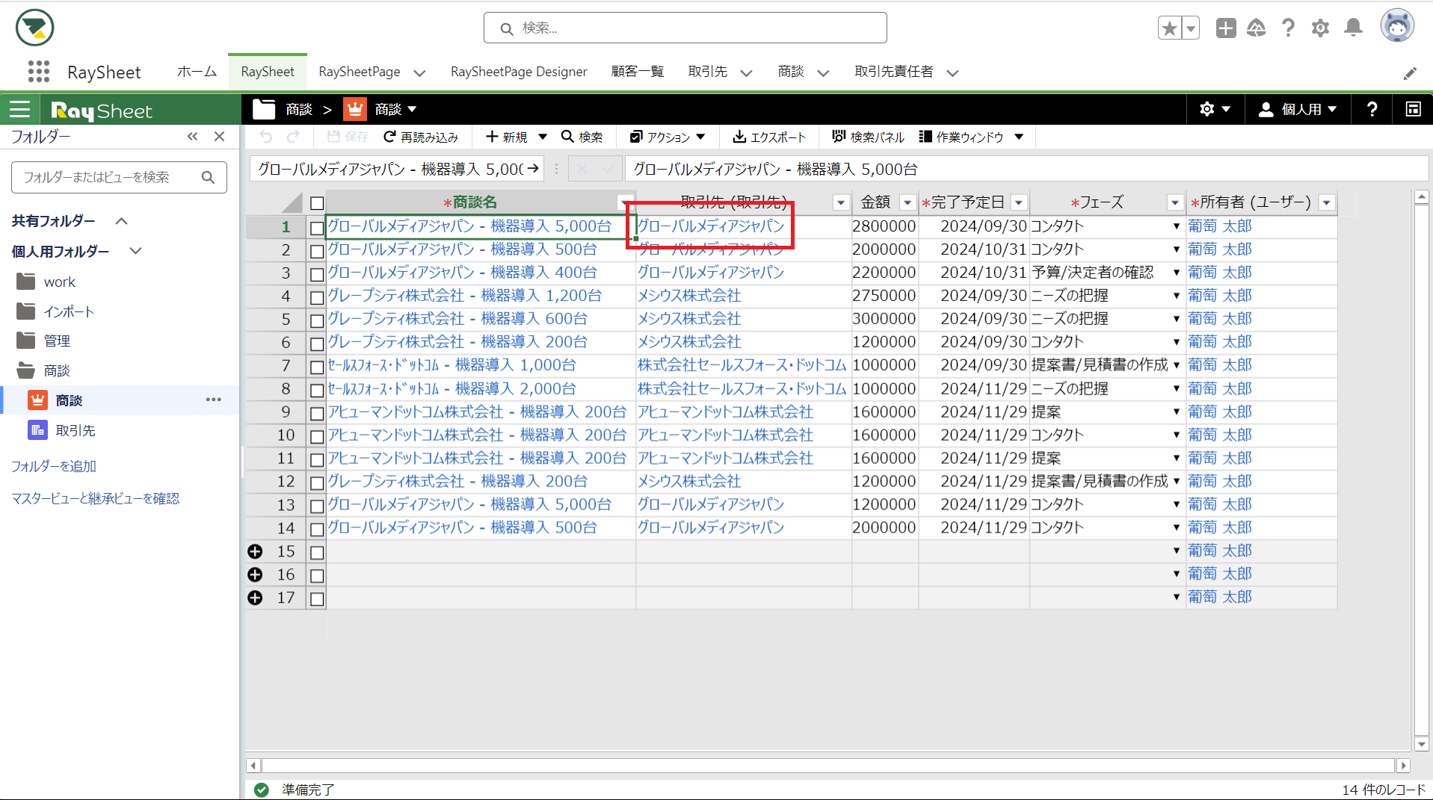Open the work folder
Image resolution: width=1433 pixels, height=800 pixels.
[x=60, y=282]
